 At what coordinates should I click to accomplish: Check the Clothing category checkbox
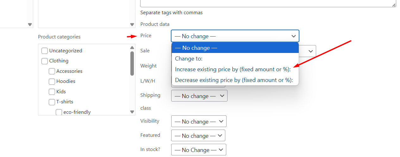(x=45, y=61)
